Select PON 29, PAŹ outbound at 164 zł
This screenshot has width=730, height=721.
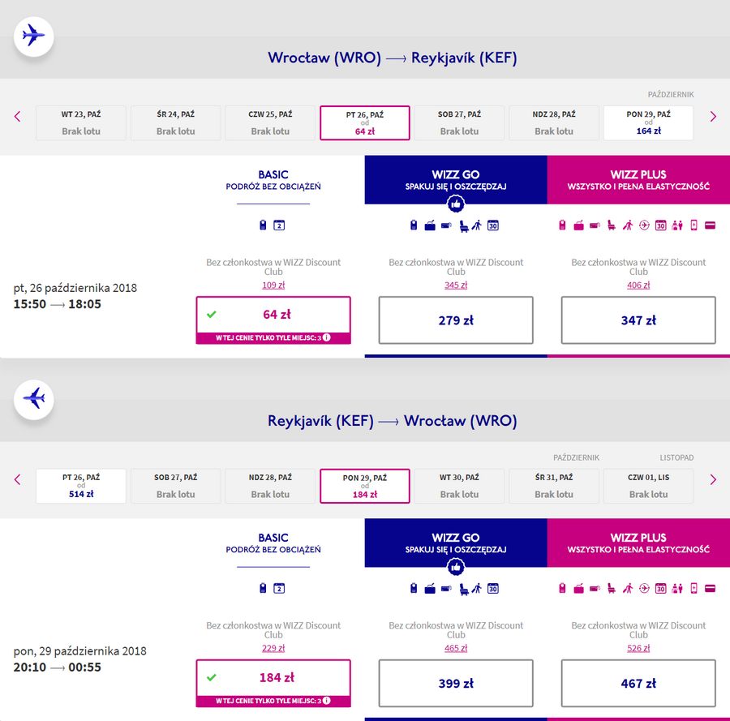648,123
